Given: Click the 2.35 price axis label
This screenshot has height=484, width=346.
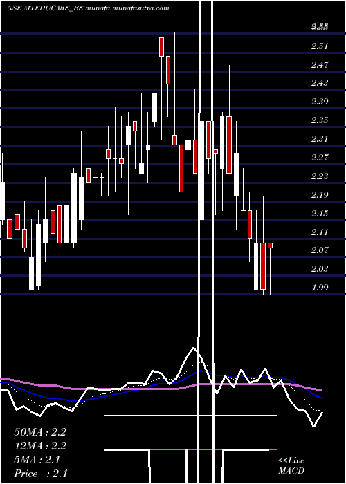Looking at the screenshot, I should point(320,120).
